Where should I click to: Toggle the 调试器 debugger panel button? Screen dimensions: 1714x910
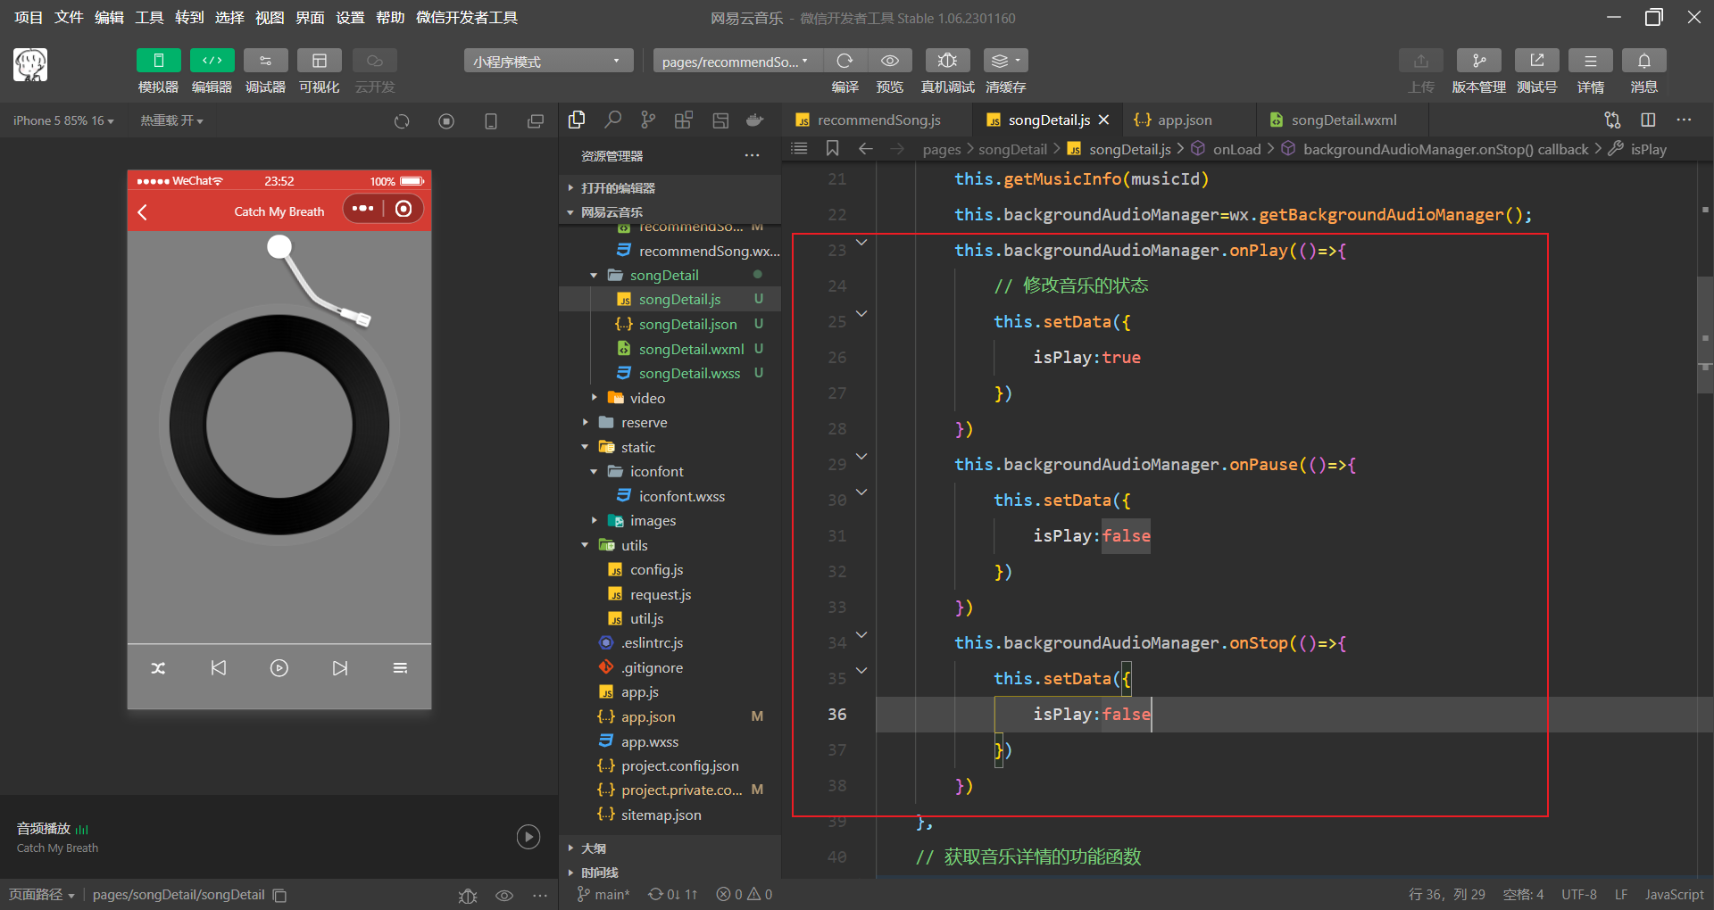click(x=265, y=61)
